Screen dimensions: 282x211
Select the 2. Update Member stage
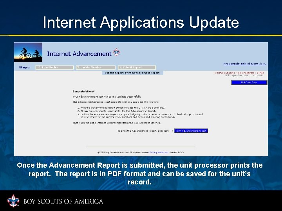coord(96,68)
